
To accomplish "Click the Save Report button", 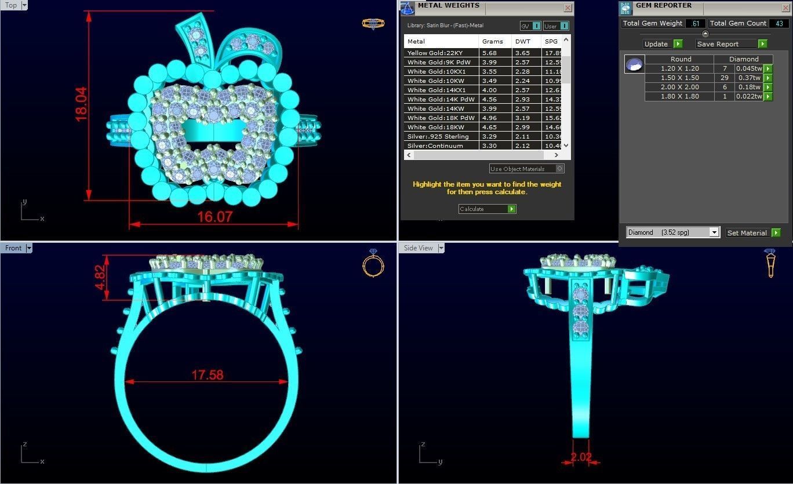I will pyautogui.click(x=732, y=44).
